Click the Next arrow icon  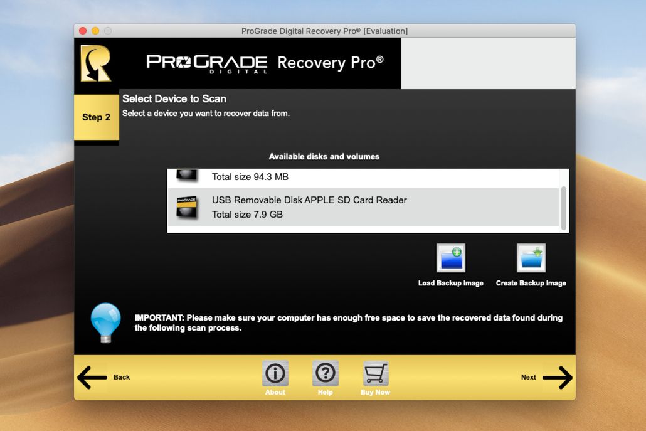(558, 377)
